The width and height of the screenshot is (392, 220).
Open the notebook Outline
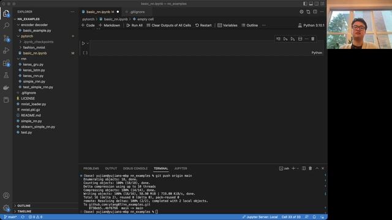[250, 25]
